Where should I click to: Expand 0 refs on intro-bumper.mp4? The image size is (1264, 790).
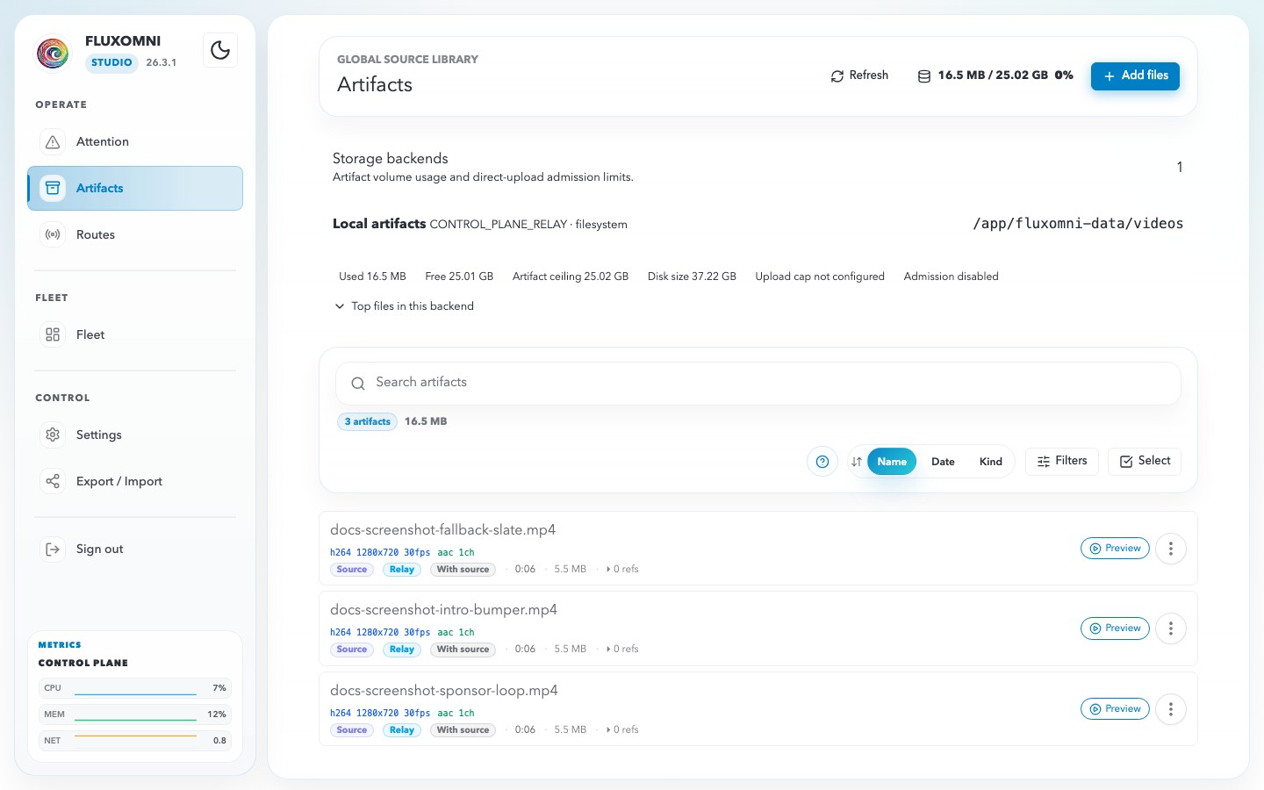622,650
